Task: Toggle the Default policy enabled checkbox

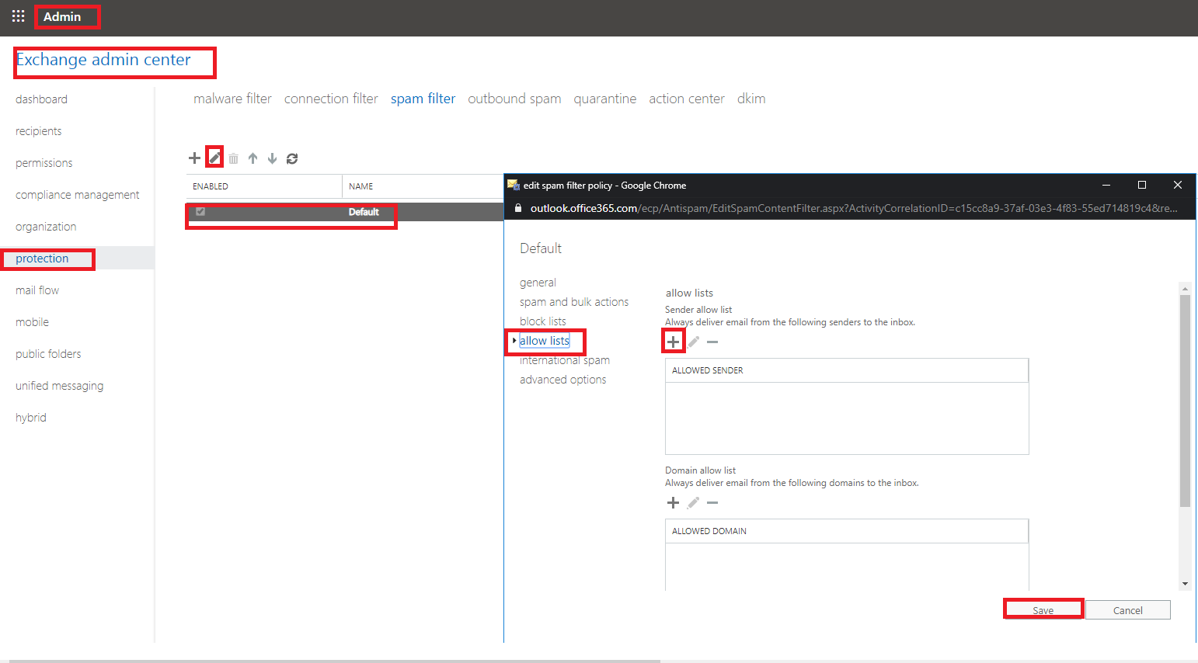Action: pyautogui.click(x=200, y=211)
